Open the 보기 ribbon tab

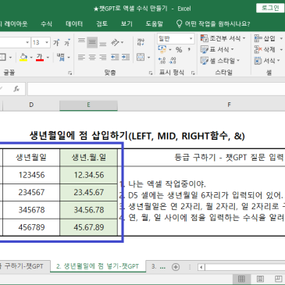(126, 24)
